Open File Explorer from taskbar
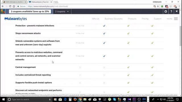Screen dimensions: 182x102 coord(85,99)
